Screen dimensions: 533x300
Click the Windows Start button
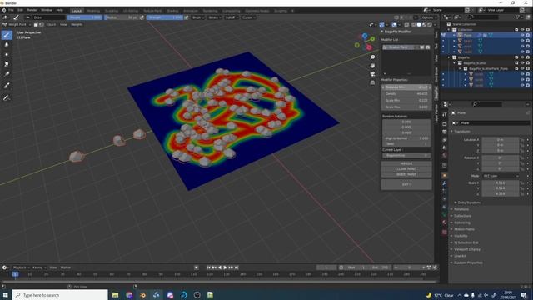click(x=6, y=295)
